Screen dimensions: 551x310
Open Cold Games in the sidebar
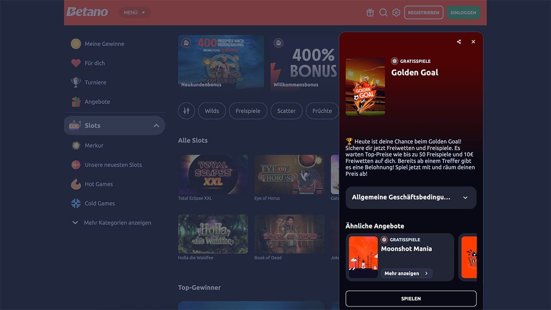coord(99,203)
